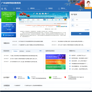Image resolution: width=92 pixels, height=92 pixels.
Task: Click the question icon beside 学校管理员的账号密码 help item
Action: (x=70, y=64)
